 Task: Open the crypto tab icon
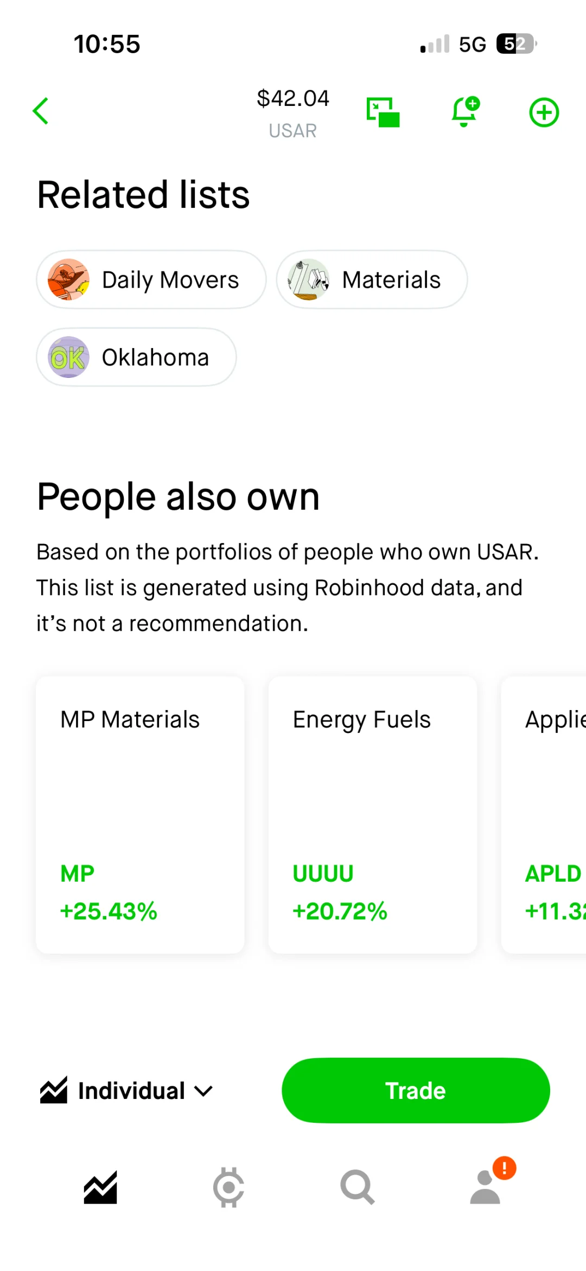[x=228, y=1187]
